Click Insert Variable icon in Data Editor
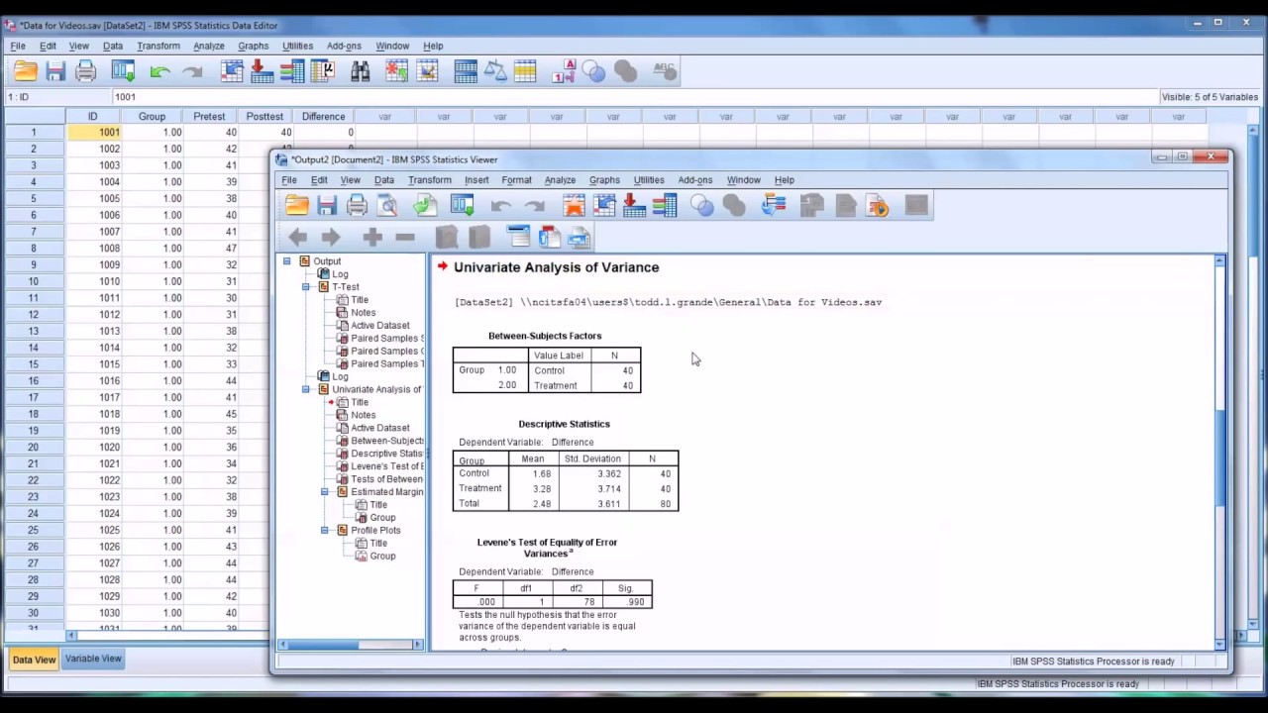The image size is (1268, 713). [427, 70]
